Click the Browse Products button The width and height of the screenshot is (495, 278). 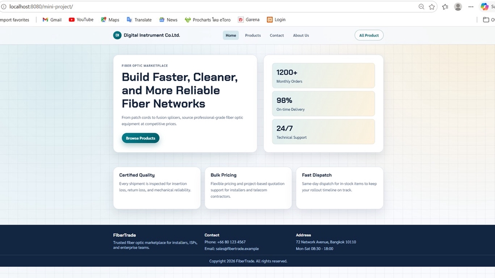coord(140,138)
